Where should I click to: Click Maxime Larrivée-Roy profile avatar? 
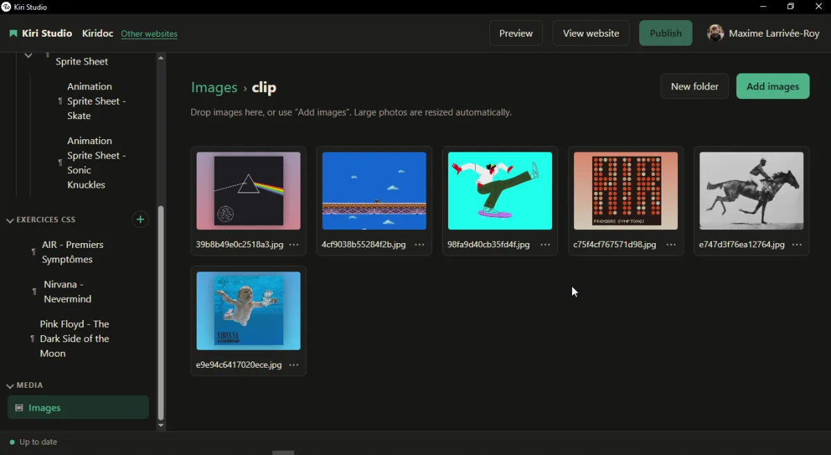click(715, 33)
